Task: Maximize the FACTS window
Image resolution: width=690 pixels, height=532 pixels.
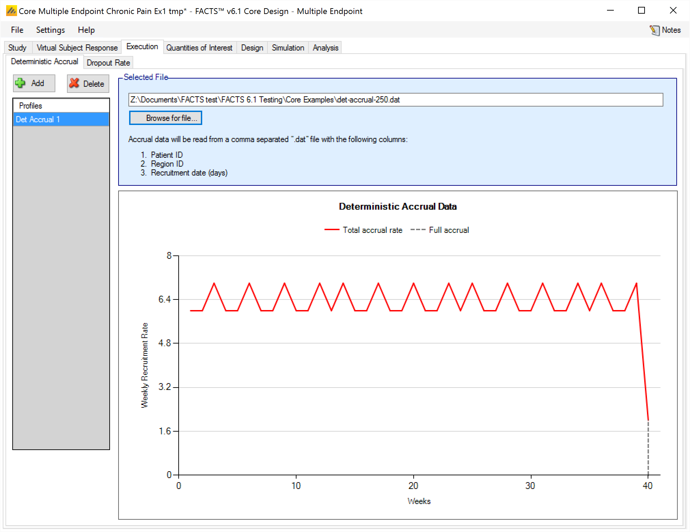Action: [x=641, y=11]
